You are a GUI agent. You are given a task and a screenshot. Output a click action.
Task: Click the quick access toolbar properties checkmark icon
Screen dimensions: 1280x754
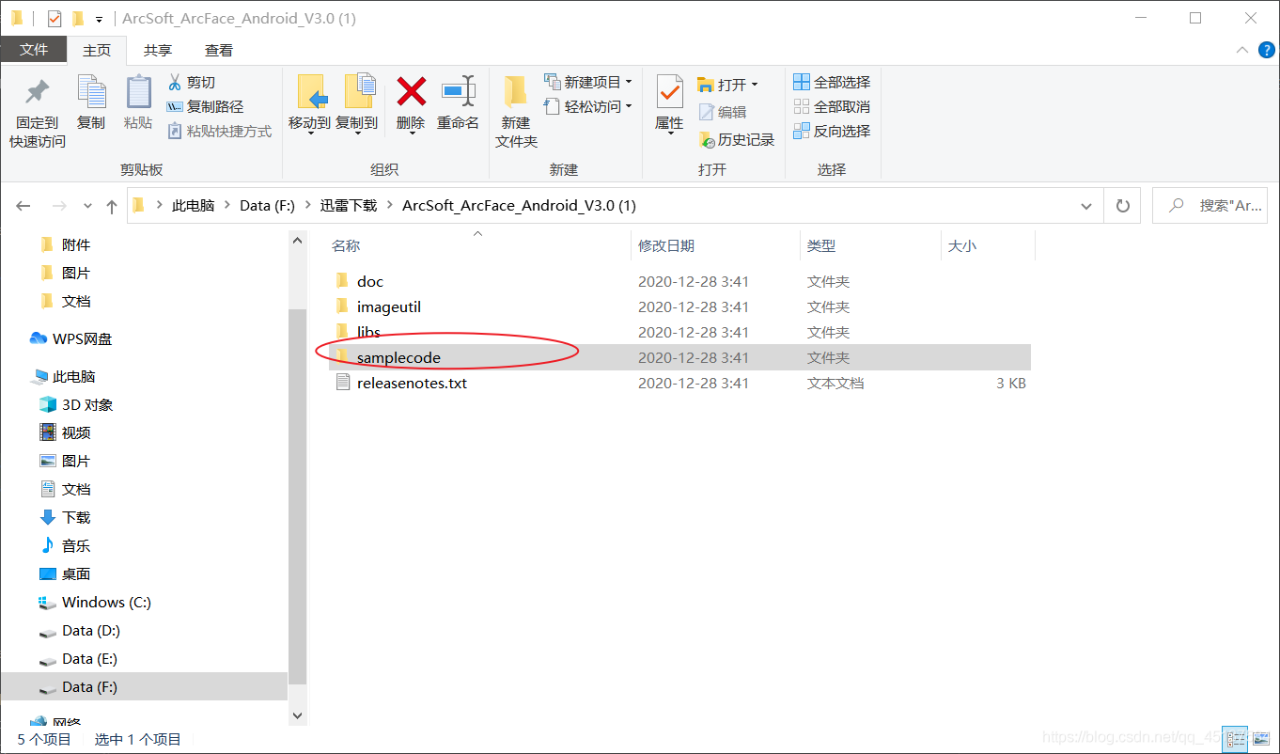pyautogui.click(x=54, y=19)
